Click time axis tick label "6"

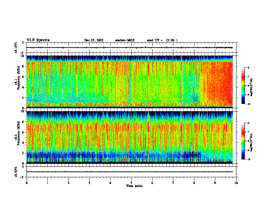tap(152, 183)
